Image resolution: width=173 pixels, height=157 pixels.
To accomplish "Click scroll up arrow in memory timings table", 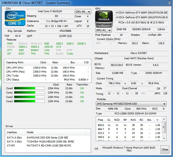I will tap(164, 119).
